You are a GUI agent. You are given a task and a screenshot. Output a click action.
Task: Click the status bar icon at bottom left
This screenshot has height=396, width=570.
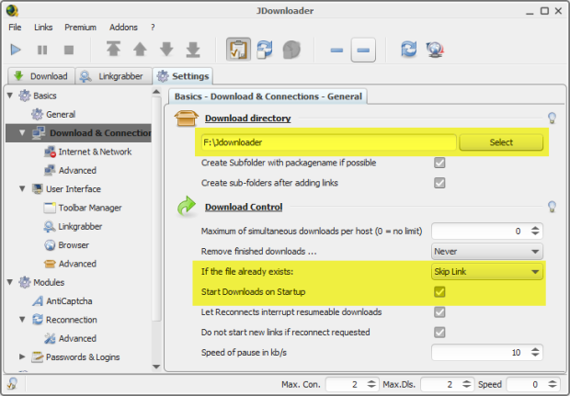12,384
